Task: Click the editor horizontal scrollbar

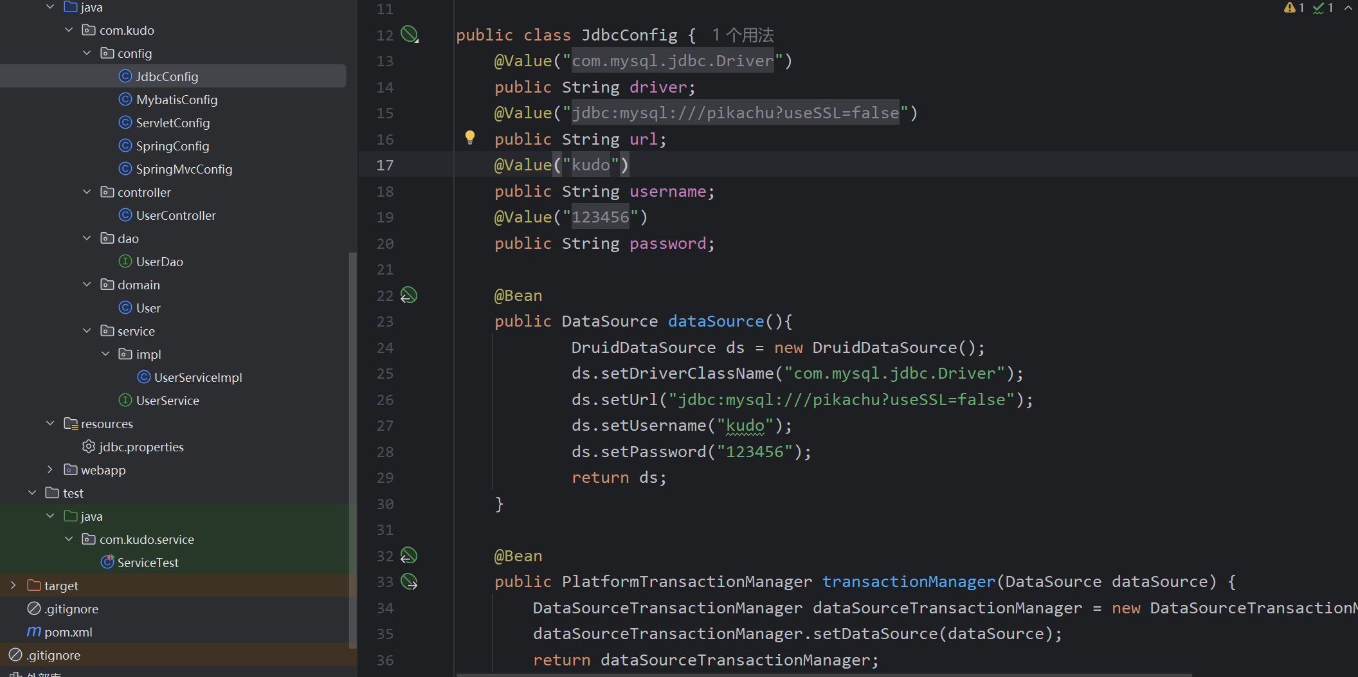Action: tap(824, 674)
